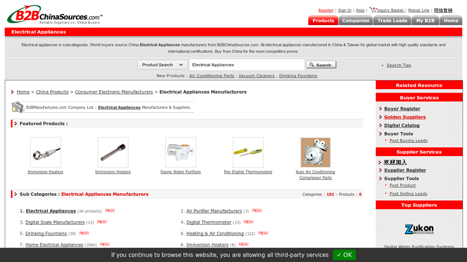Open Ozone Water Purifiers caption link
This screenshot has height=262, width=467.
click(x=180, y=172)
